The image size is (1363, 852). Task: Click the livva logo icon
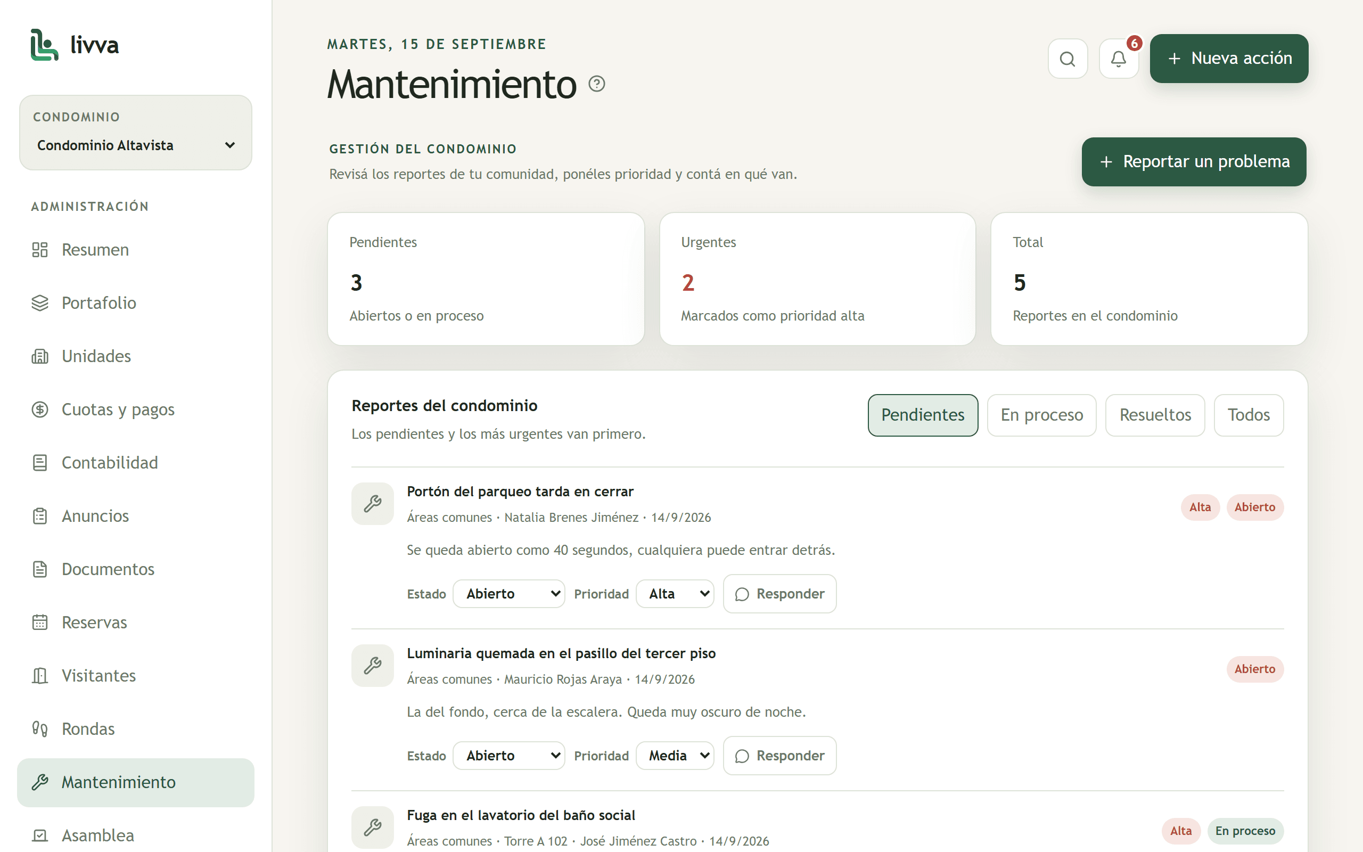(45, 45)
